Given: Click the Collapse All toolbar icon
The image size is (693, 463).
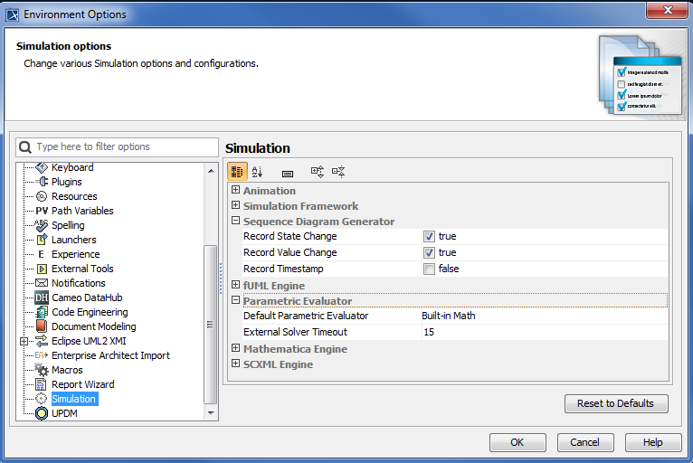Looking at the screenshot, I should tap(338, 172).
